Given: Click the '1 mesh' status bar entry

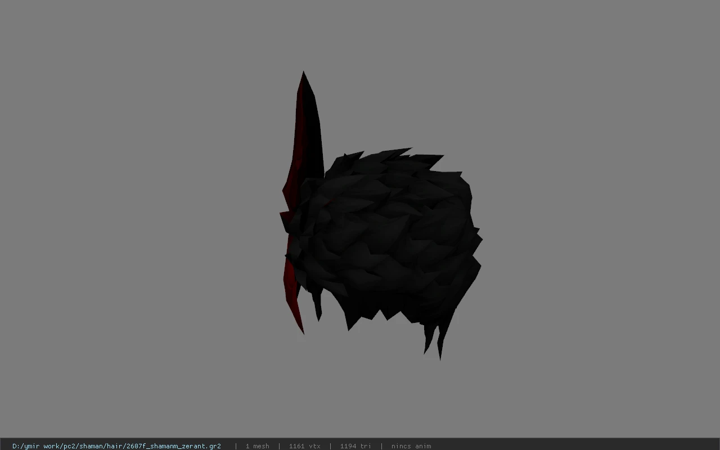Looking at the screenshot, I should [x=257, y=446].
